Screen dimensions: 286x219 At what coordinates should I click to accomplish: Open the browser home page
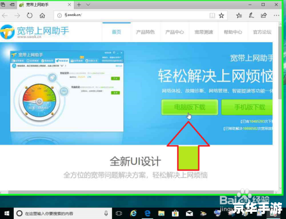click(x=42, y=15)
